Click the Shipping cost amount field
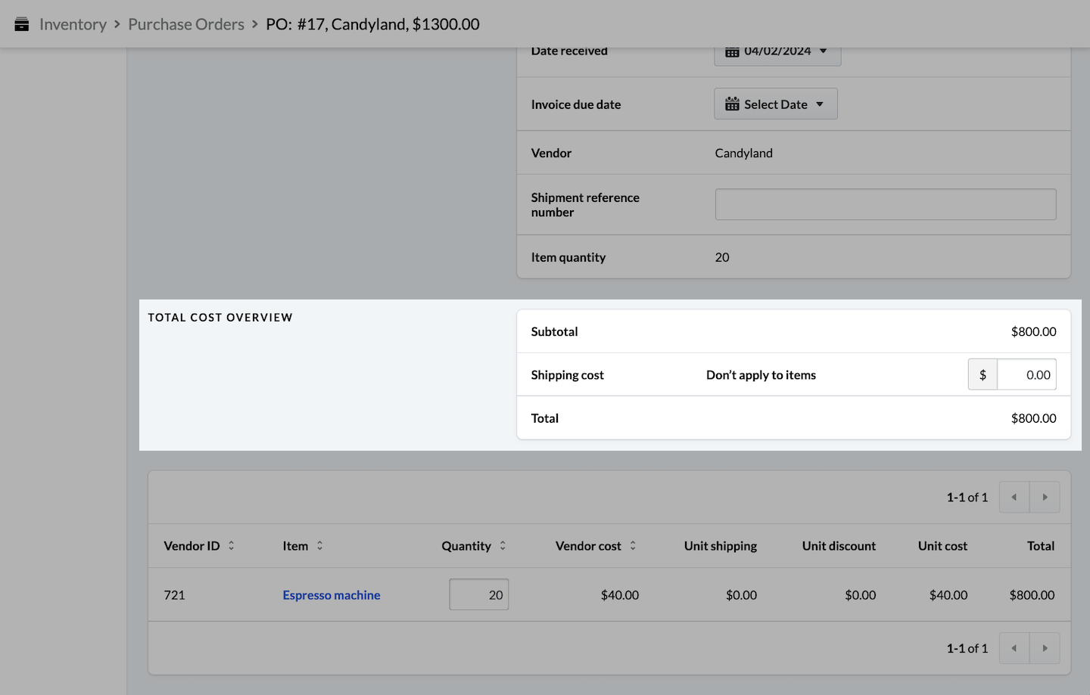This screenshot has width=1090, height=695. click(1026, 375)
